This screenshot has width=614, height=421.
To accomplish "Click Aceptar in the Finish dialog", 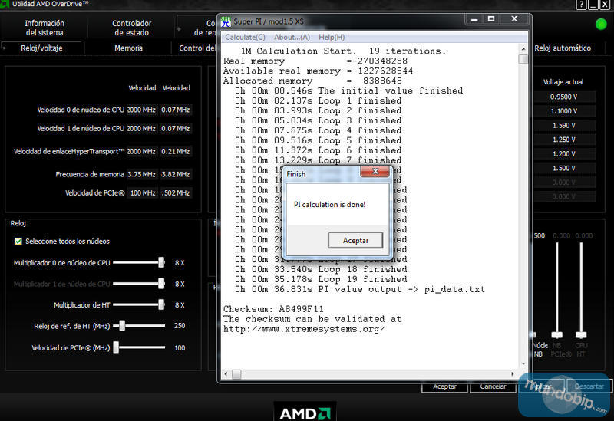I will tap(355, 240).
